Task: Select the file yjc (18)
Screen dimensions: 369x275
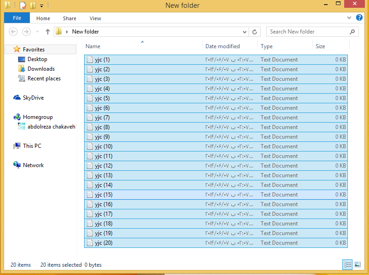Action: (216, 223)
